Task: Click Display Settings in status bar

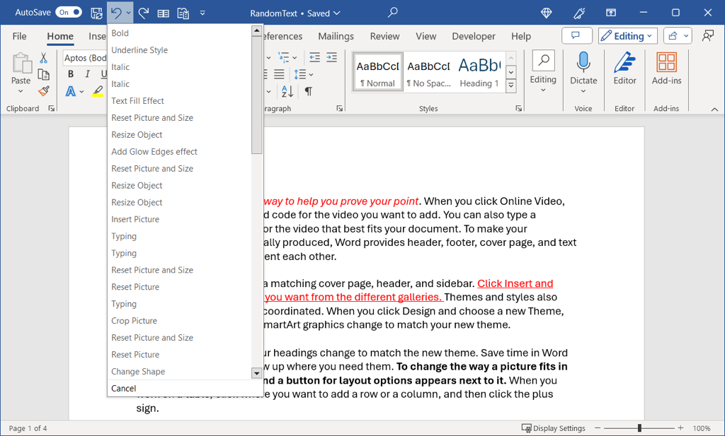Action: (x=554, y=428)
